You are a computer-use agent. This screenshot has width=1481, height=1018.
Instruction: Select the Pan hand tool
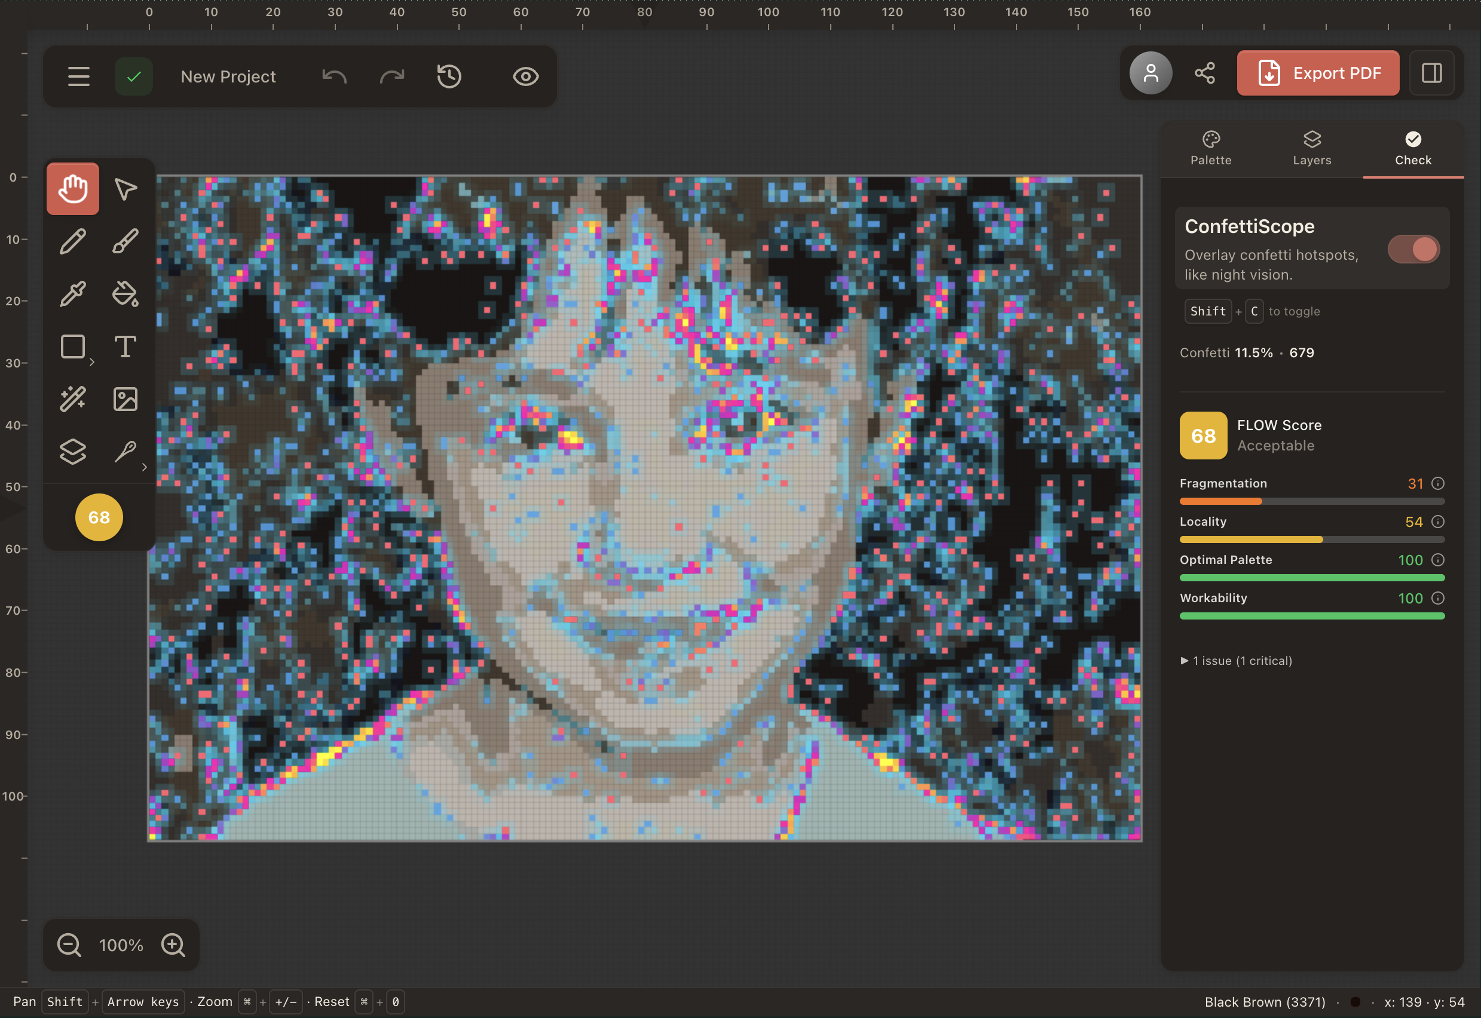[73, 189]
